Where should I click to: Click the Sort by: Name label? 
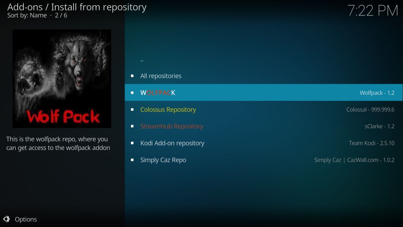[27, 15]
